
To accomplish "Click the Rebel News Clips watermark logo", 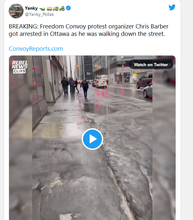I will [x=20, y=67].
